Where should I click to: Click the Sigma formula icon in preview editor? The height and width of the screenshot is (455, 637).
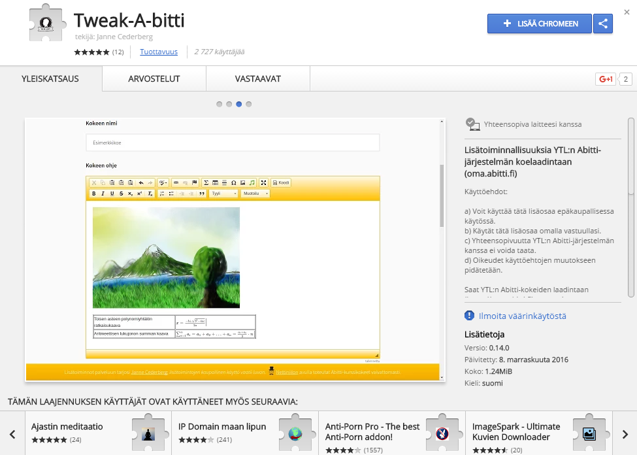(206, 182)
